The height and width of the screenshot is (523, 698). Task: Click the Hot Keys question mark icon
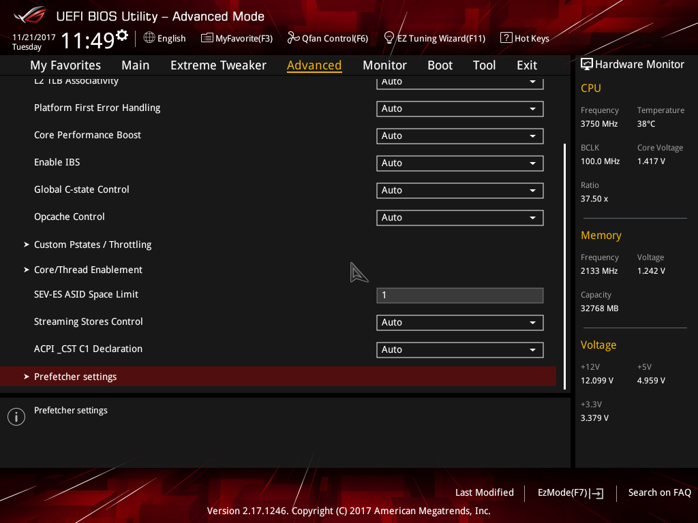click(506, 37)
